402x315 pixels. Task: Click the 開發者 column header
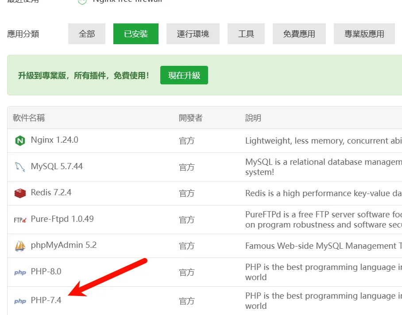click(191, 118)
